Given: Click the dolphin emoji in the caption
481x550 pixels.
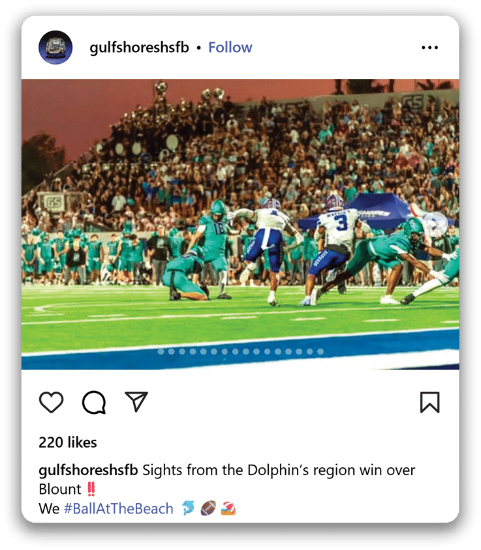Looking at the screenshot, I should tap(189, 508).
